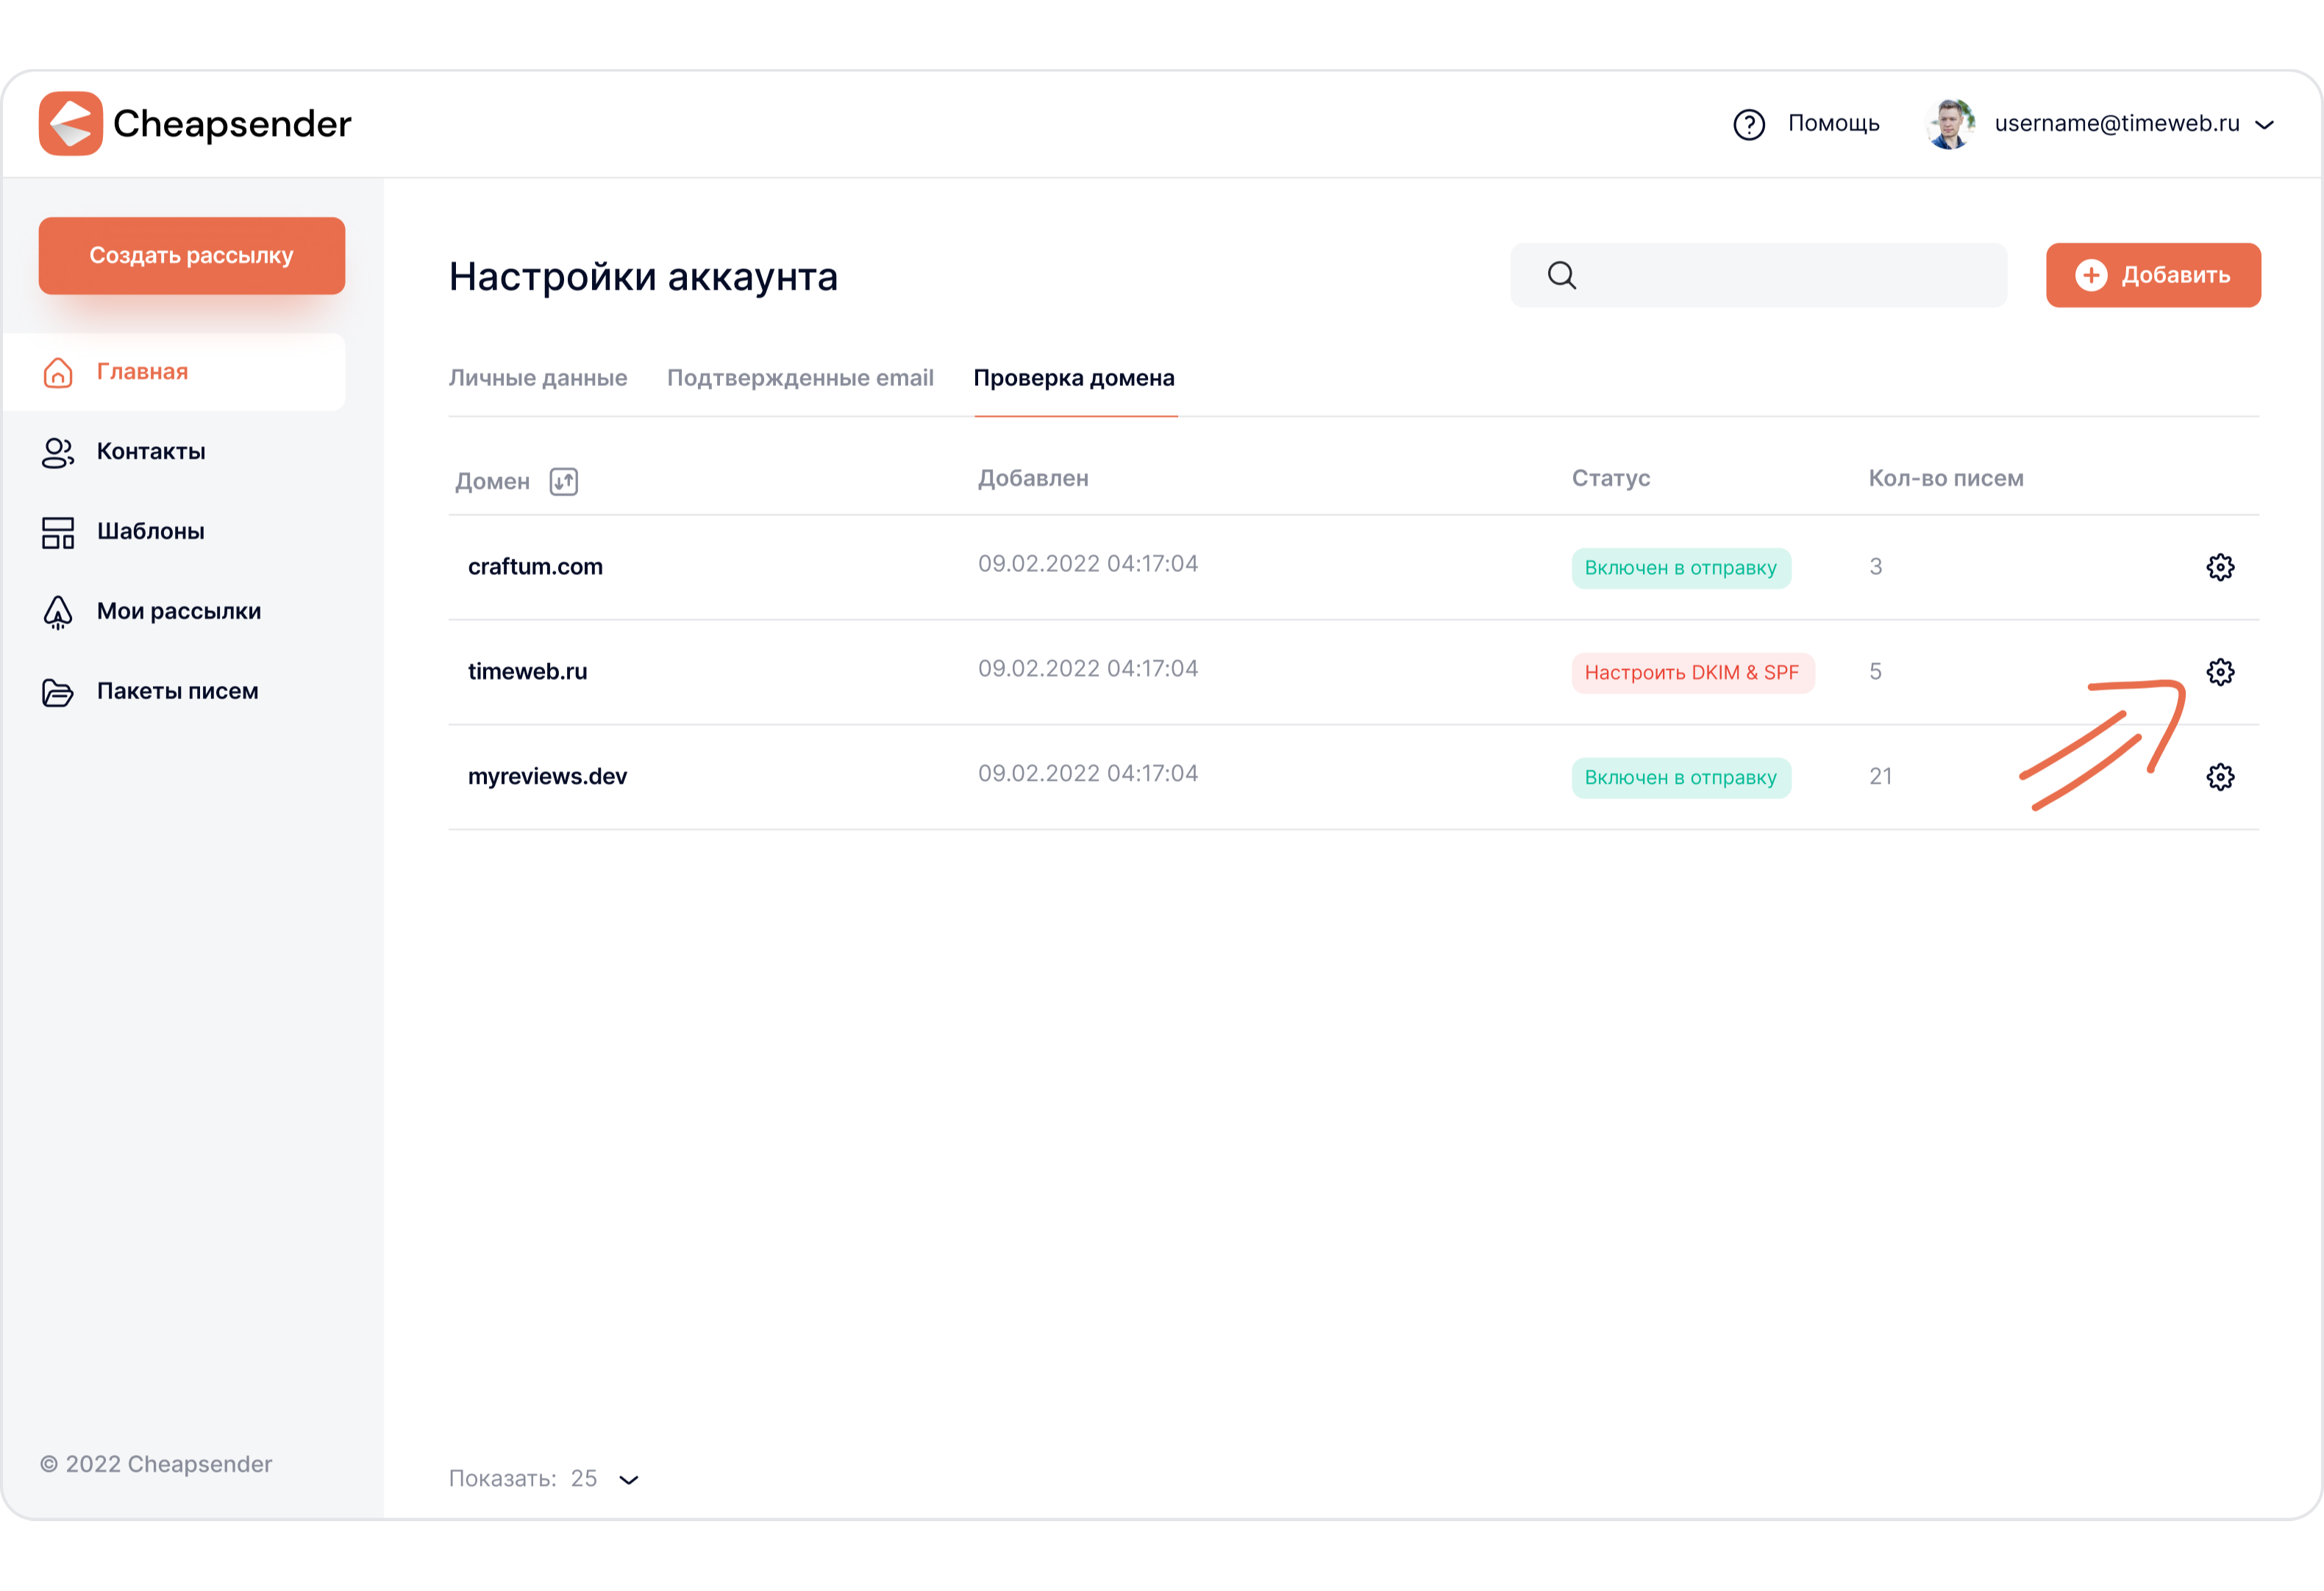This screenshot has height=1591, width=2324.
Task: Click the letter count 5 for timeweb.ru
Action: click(x=1875, y=672)
